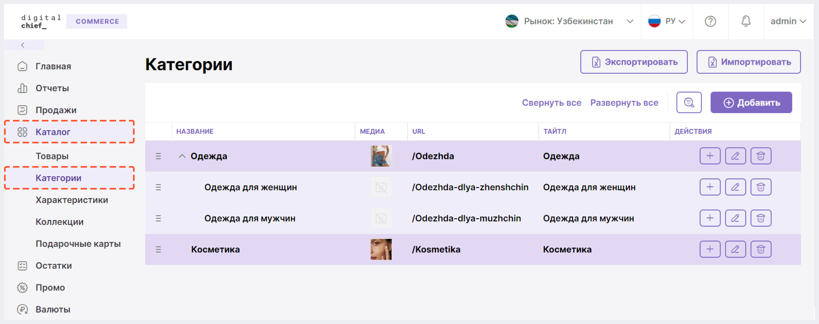Click the /Odezhda URL cell
This screenshot has height=324, width=819.
click(433, 156)
